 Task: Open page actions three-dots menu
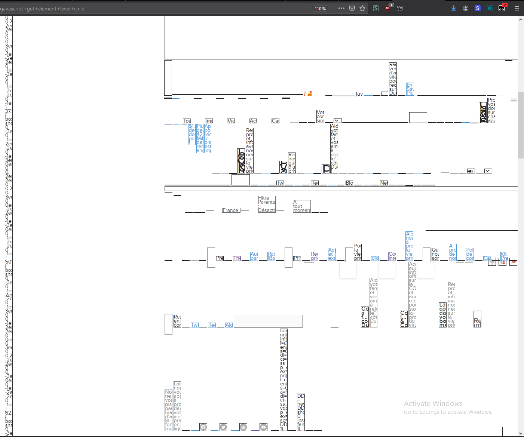point(341,8)
